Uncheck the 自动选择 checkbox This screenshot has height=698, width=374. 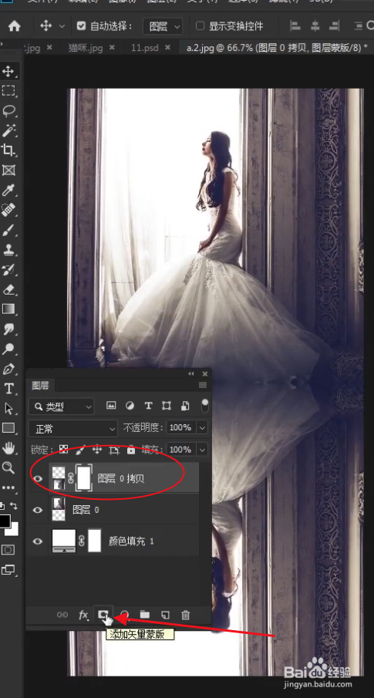pyautogui.click(x=81, y=25)
